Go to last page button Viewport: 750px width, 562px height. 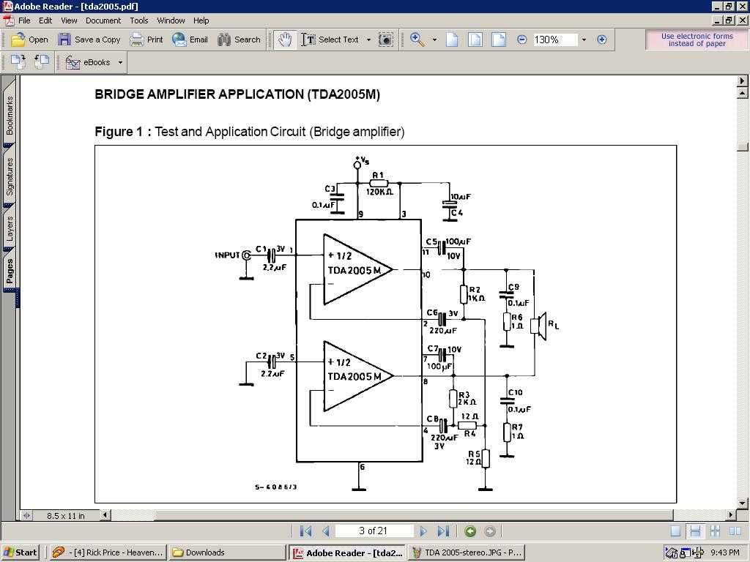tap(443, 531)
